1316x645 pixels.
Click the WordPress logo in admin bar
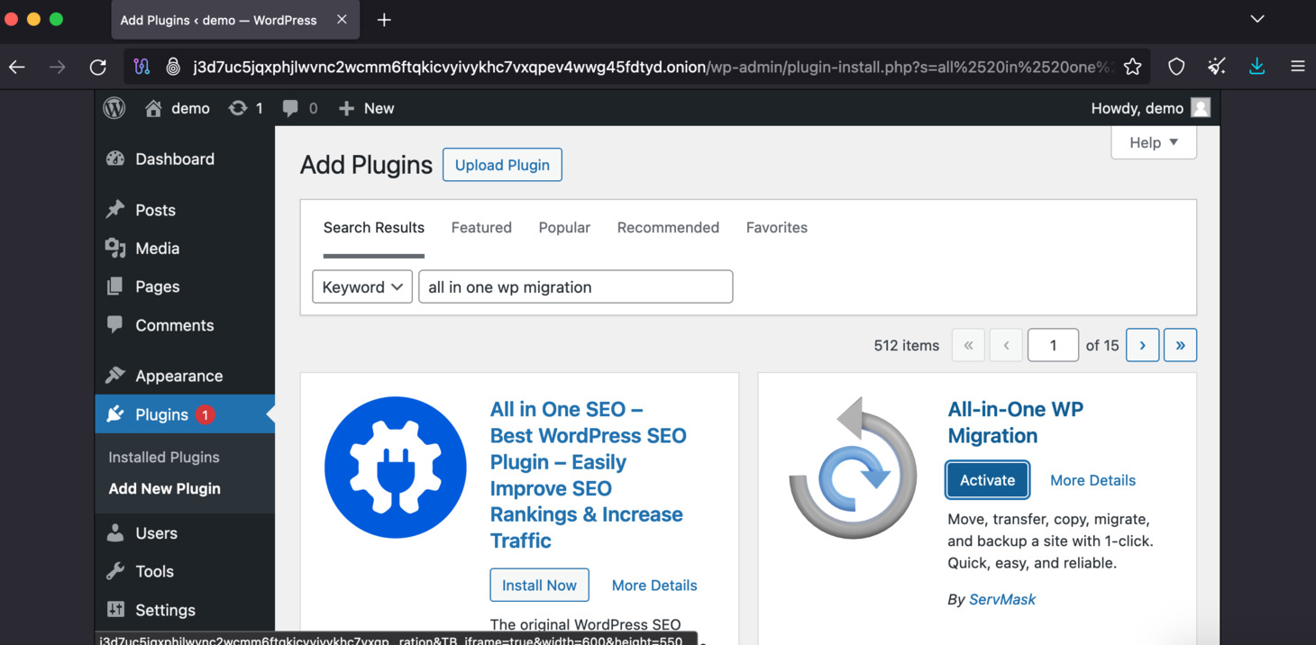[114, 108]
